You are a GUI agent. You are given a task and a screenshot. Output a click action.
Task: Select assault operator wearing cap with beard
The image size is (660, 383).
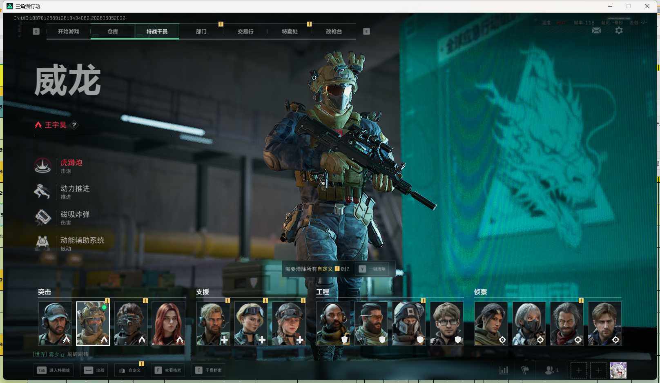[56, 323]
